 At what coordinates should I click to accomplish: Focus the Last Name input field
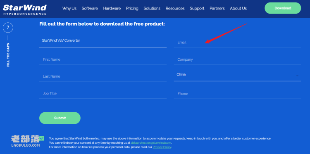103,76
